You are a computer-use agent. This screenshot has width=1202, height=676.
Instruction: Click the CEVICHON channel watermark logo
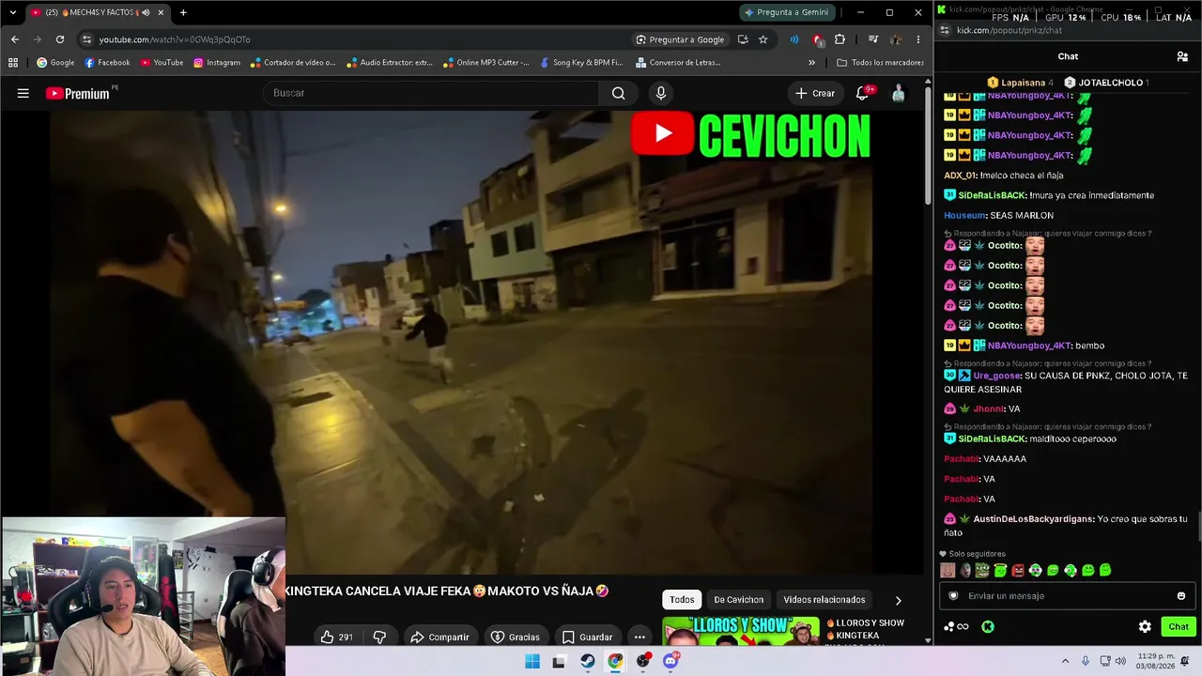tap(750, 134)
